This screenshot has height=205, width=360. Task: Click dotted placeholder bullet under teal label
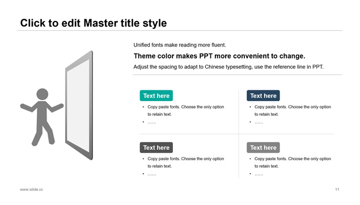point(152,123)
